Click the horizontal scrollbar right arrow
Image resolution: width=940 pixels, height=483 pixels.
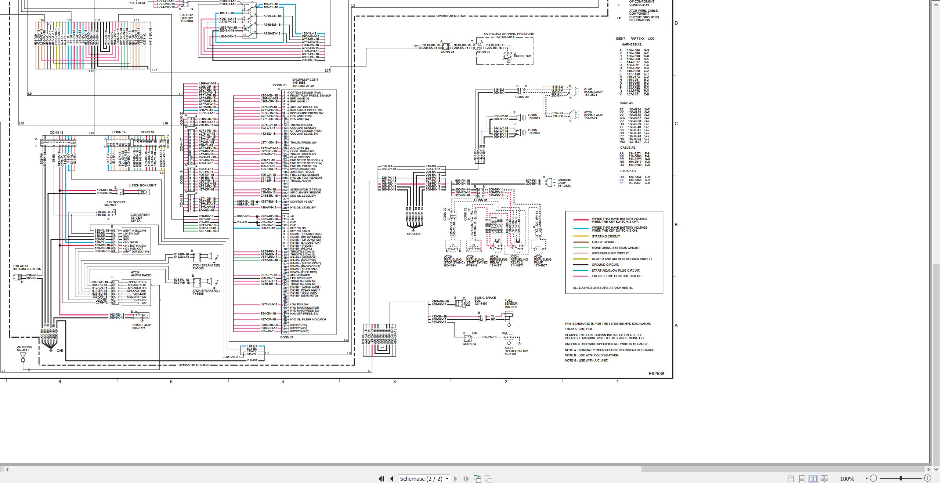click(x=928, y=469)
